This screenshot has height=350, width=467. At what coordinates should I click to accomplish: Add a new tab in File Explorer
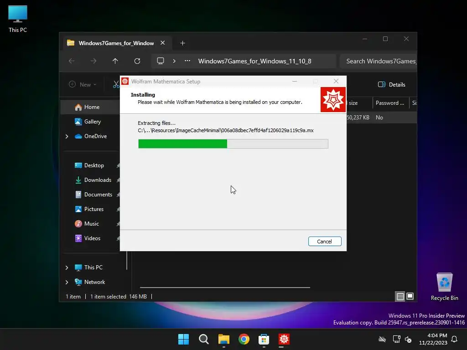pyautogui.click(x=182, y=43)
